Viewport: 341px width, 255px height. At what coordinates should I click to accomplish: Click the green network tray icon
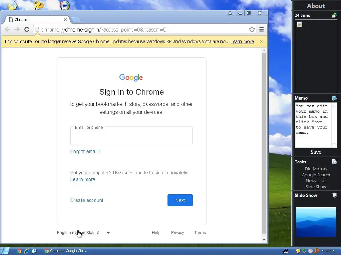point(304,251)
